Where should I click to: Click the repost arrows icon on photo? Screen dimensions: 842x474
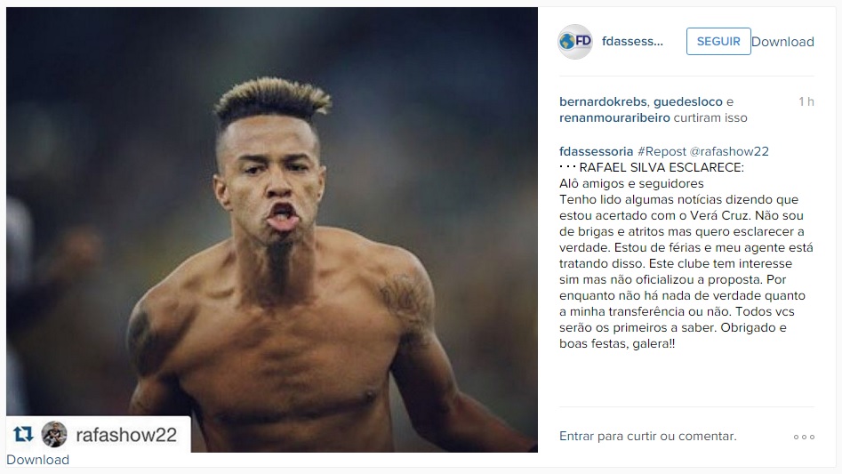tap(23, 434)
